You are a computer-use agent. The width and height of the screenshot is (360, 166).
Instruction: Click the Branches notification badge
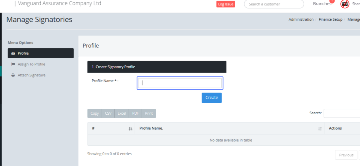coord(332,1)
